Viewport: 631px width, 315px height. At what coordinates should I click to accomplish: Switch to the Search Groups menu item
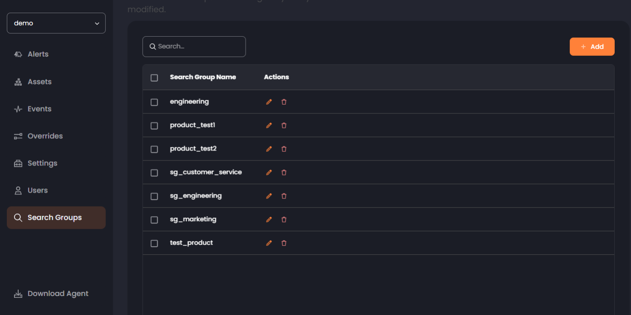click(x=54, y=218)
